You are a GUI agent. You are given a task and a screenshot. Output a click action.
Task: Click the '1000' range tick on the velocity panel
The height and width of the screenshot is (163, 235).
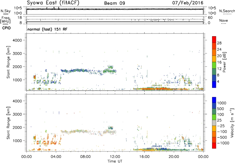click(x=17, y=141)
